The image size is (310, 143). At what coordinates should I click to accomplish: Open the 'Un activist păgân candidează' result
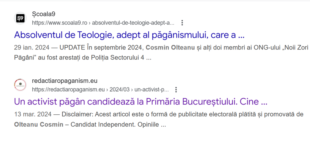pos(140,102)
